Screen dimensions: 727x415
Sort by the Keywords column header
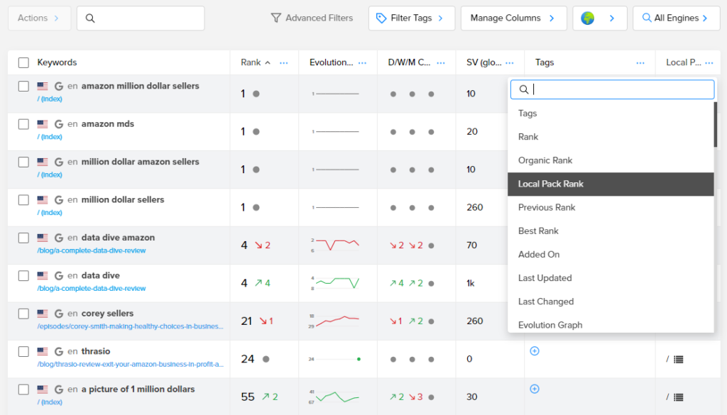(57, 62)
